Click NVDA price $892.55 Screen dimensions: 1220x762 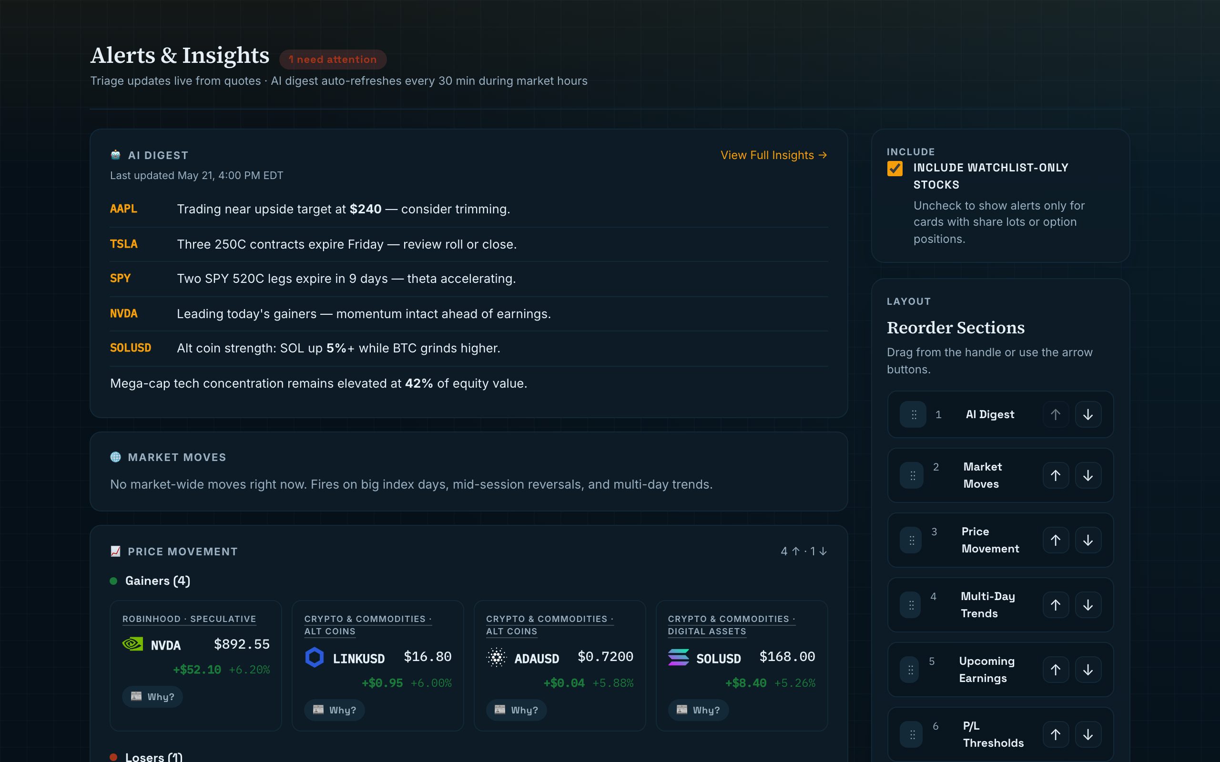(x=242, y=644)
